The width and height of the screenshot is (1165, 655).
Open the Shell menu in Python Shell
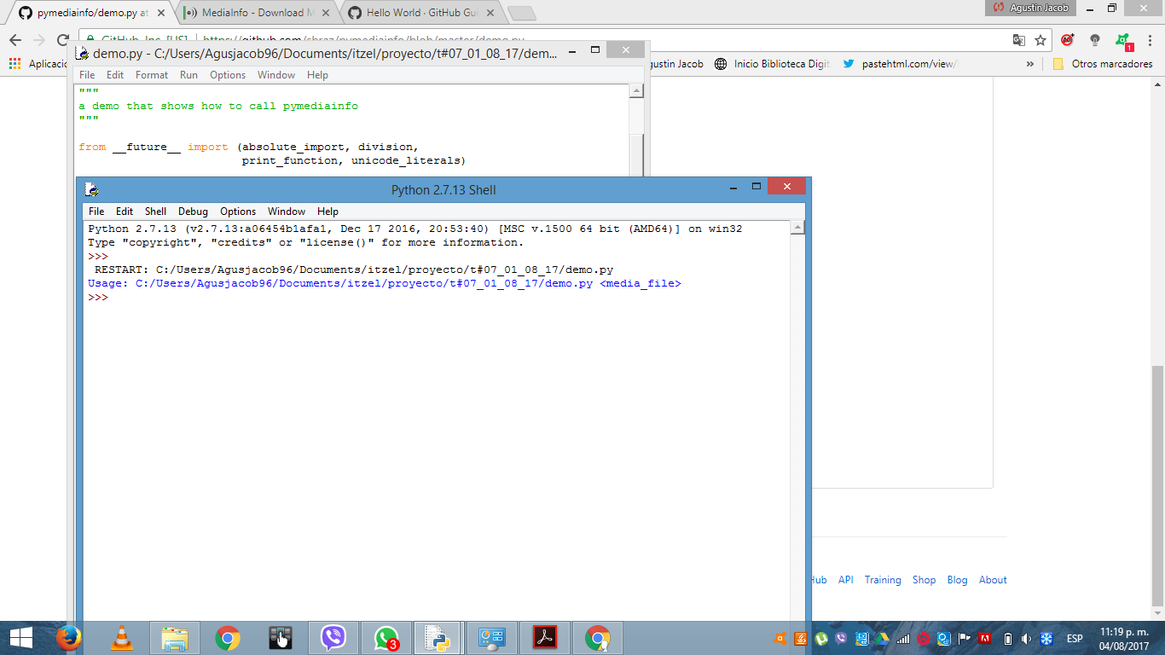pyautogui.click(x=155, y=211)
